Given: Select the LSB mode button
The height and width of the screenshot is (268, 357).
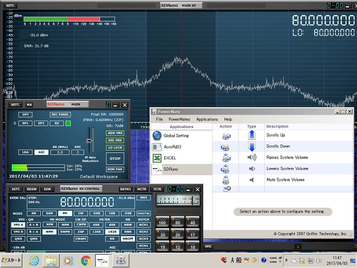Looking at the screenshot, I should coord(112,213).
